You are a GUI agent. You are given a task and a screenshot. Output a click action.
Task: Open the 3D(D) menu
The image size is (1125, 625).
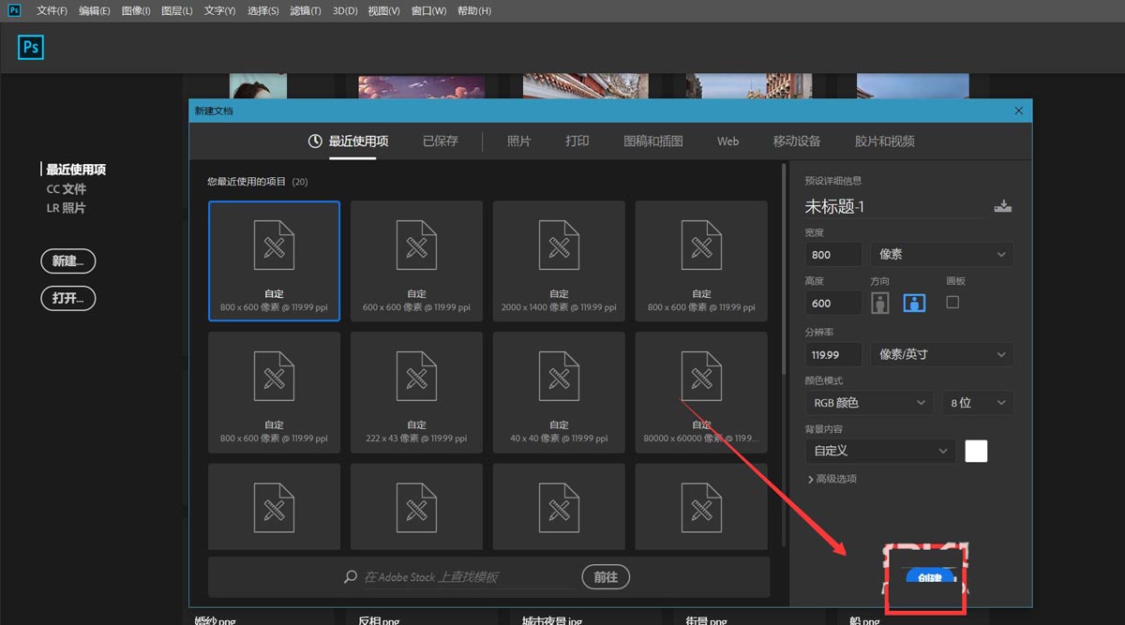tap(345, 11)
